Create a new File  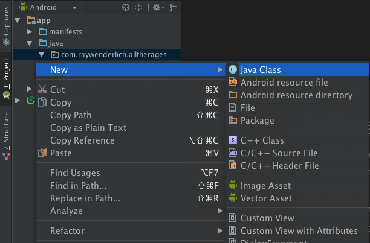(298, 108)
